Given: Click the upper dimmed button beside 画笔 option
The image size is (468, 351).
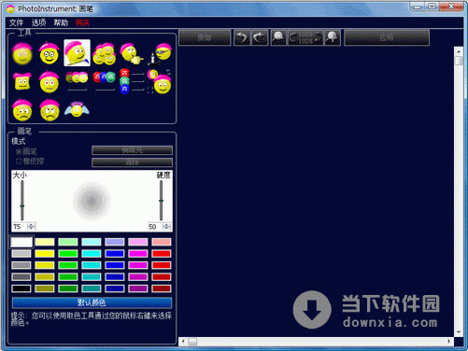Looking at the screenshot, I should click(132, 150).
